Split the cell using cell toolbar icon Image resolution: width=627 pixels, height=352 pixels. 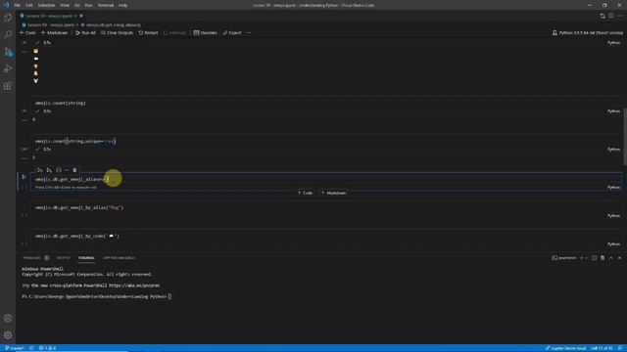[59, 170]
